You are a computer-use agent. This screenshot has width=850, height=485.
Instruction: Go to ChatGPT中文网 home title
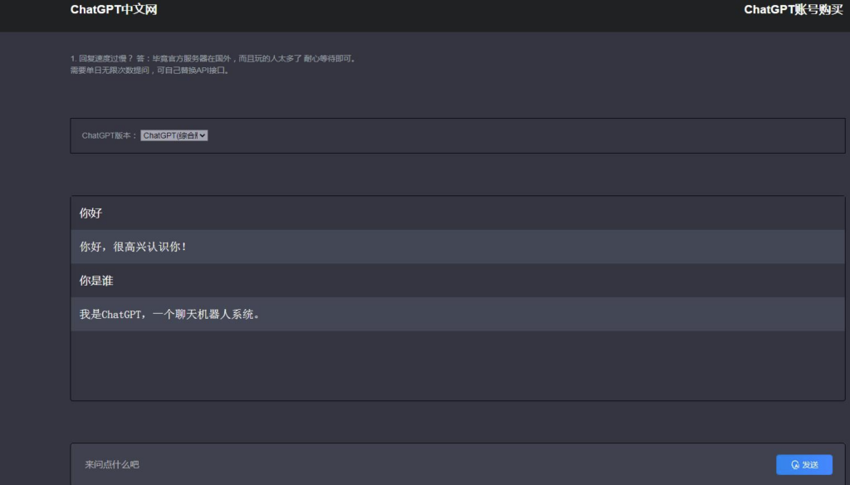[114, 10]
